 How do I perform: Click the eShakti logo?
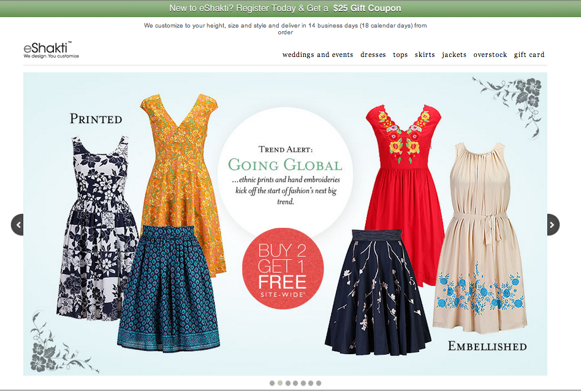[49, 48]
